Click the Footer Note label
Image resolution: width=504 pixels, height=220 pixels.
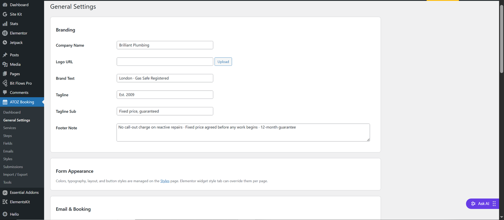point(66,128)
